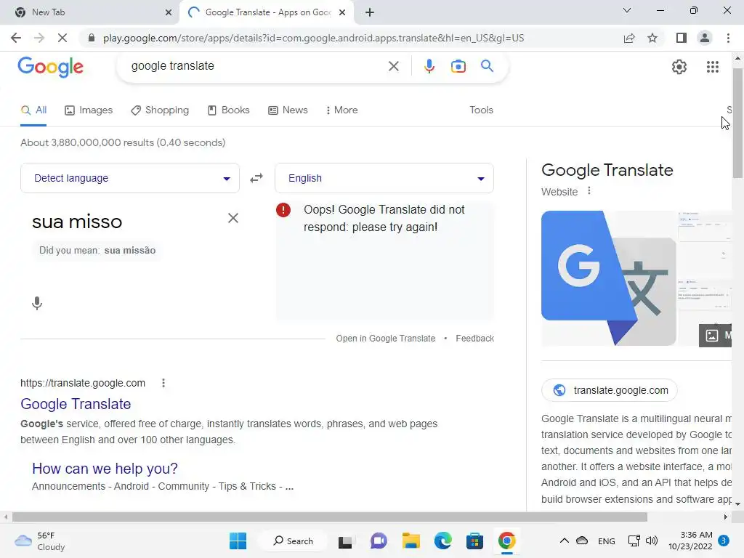Open the Google apps grid
Viewport: 744px width, 558px height.
(x=712, y=67)
